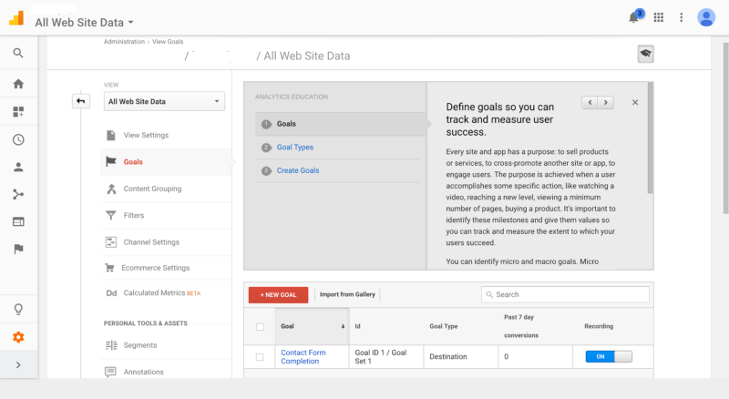Open the Contact Form Completion goal link
Image resolution: width=729 pixels, height=399 pixels.
coord(303,356)
